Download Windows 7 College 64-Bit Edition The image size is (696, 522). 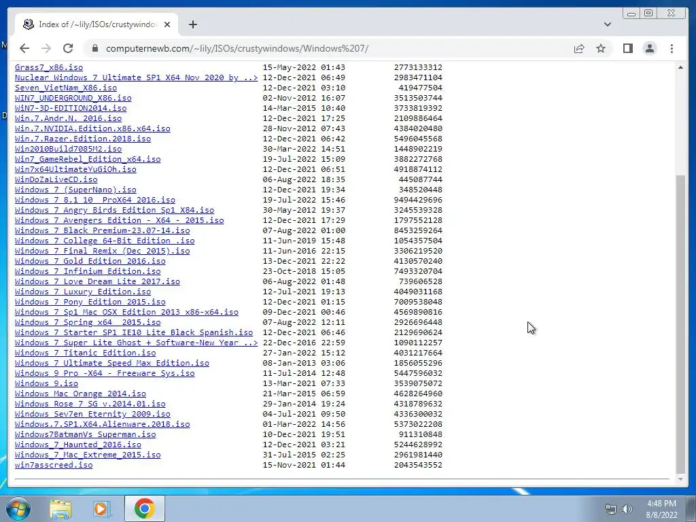coord(105,241)
